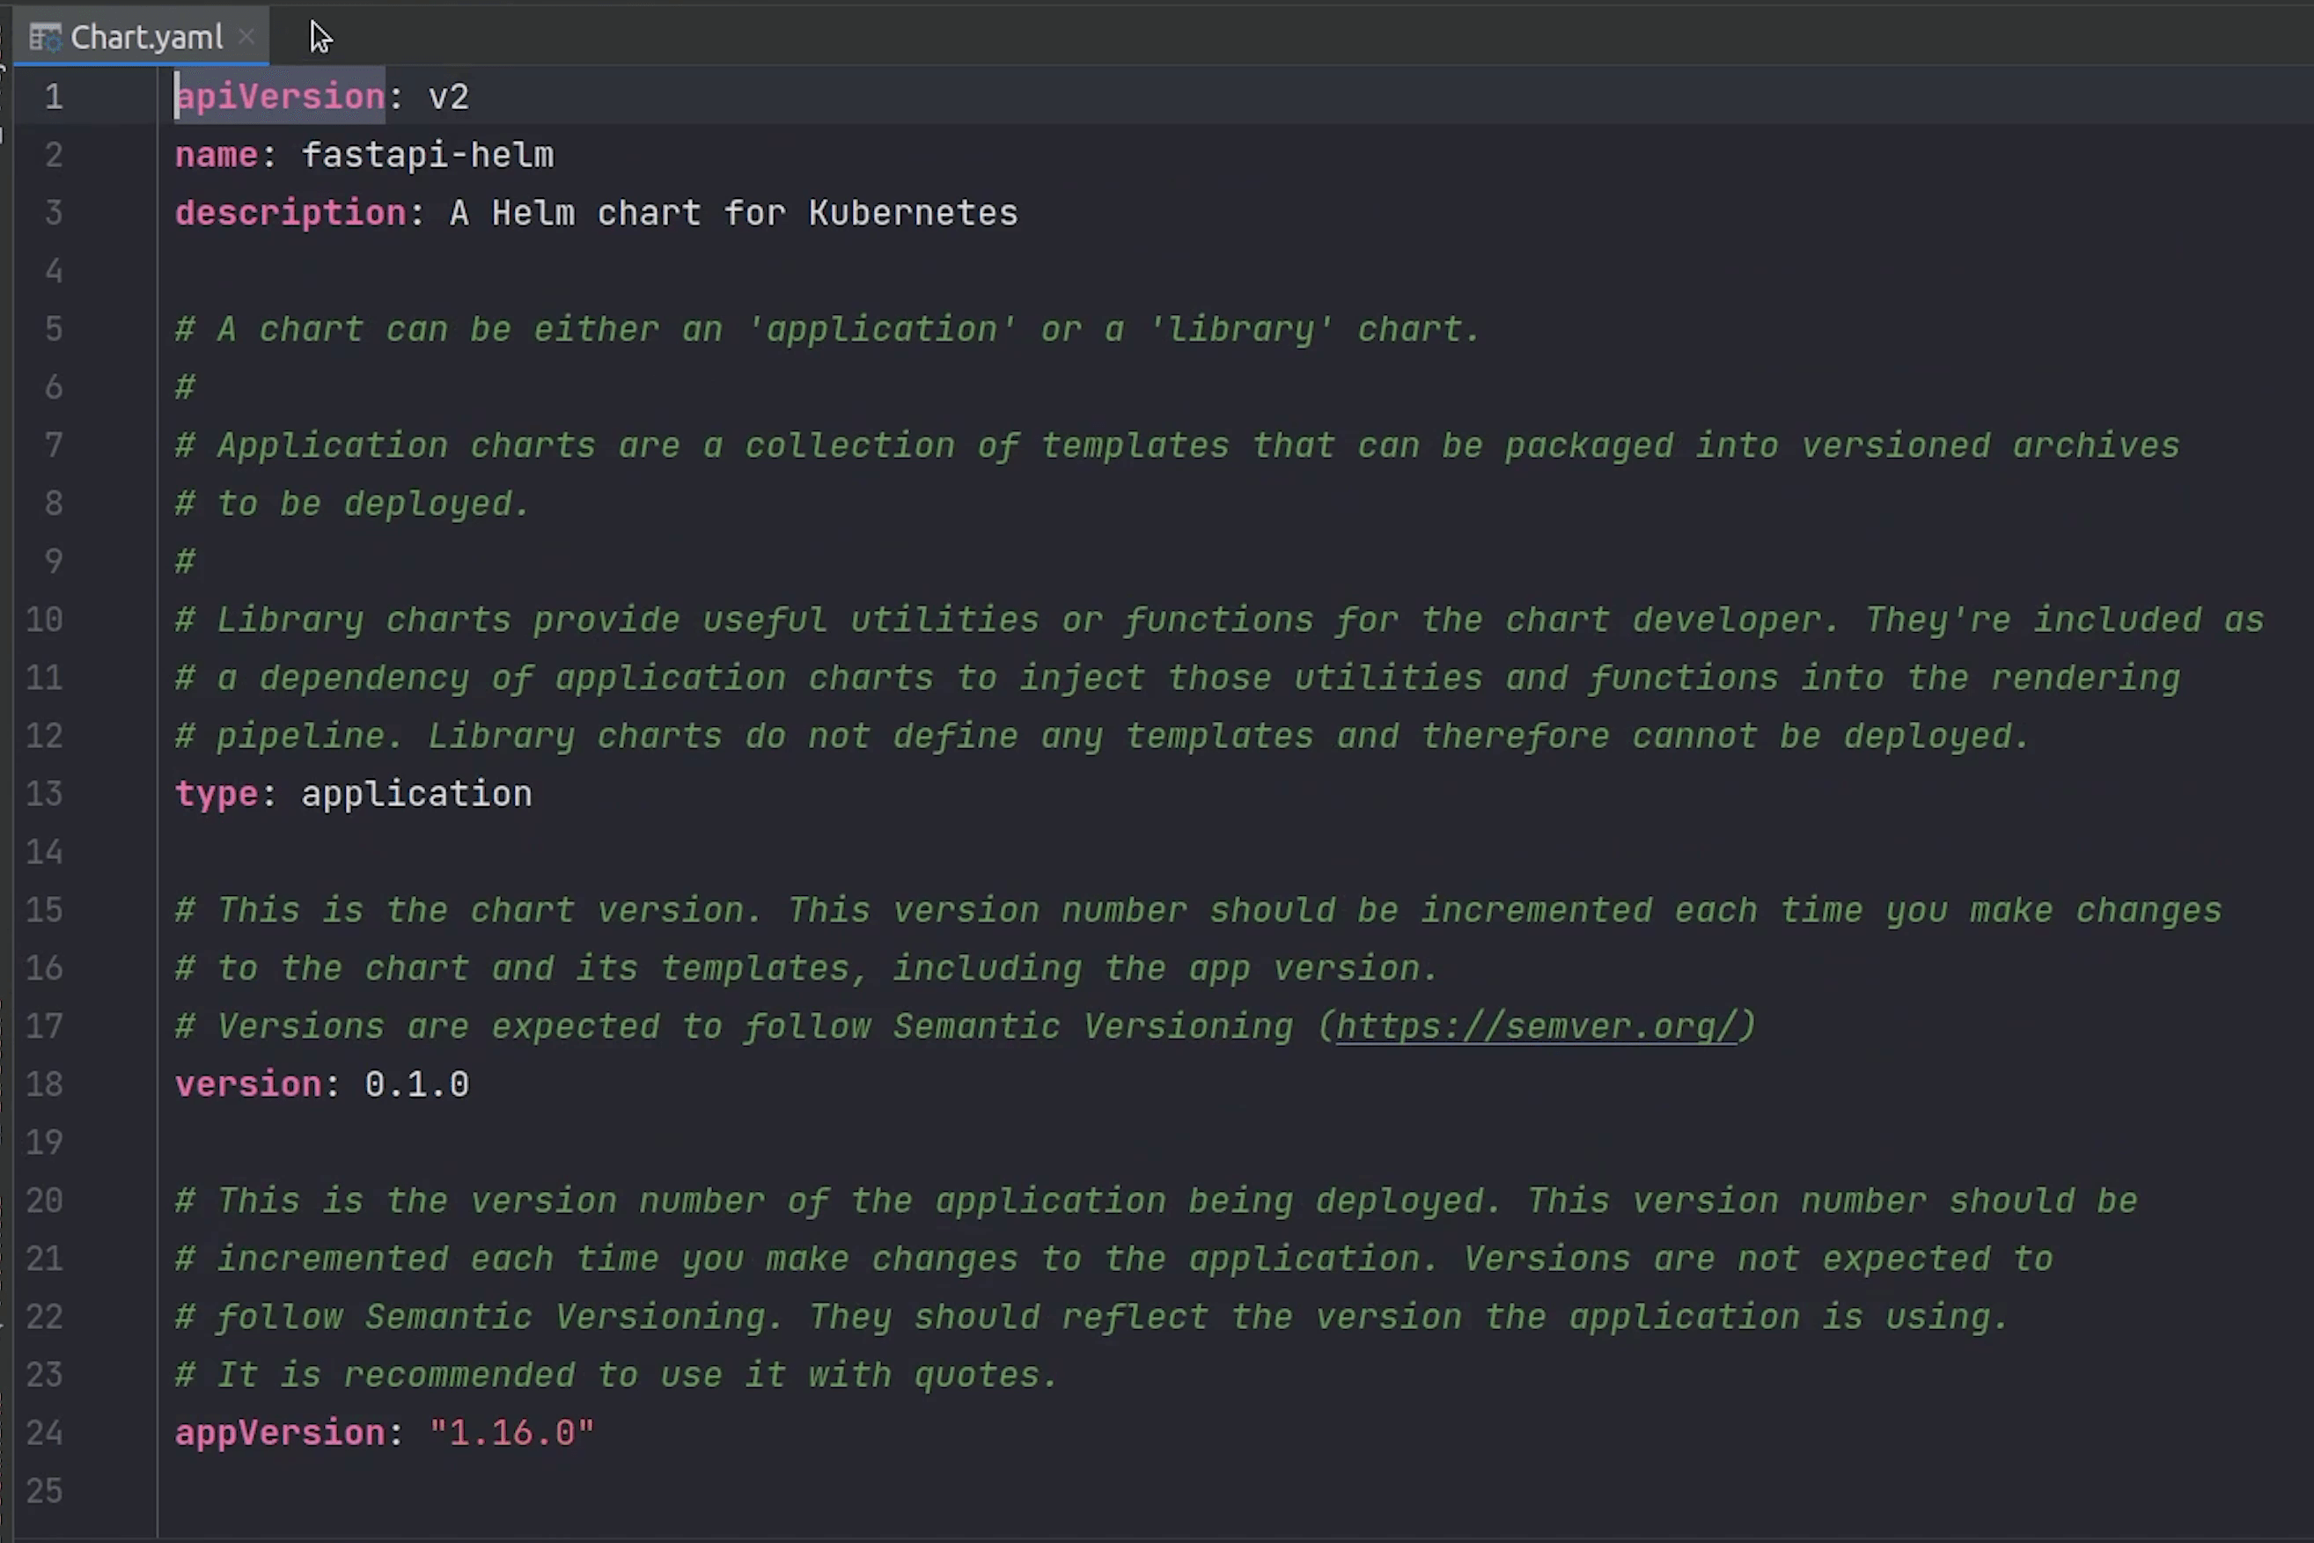2314x1543 pixels.
Task: Click the name key on line 2
Action: (x=217, y=155)
